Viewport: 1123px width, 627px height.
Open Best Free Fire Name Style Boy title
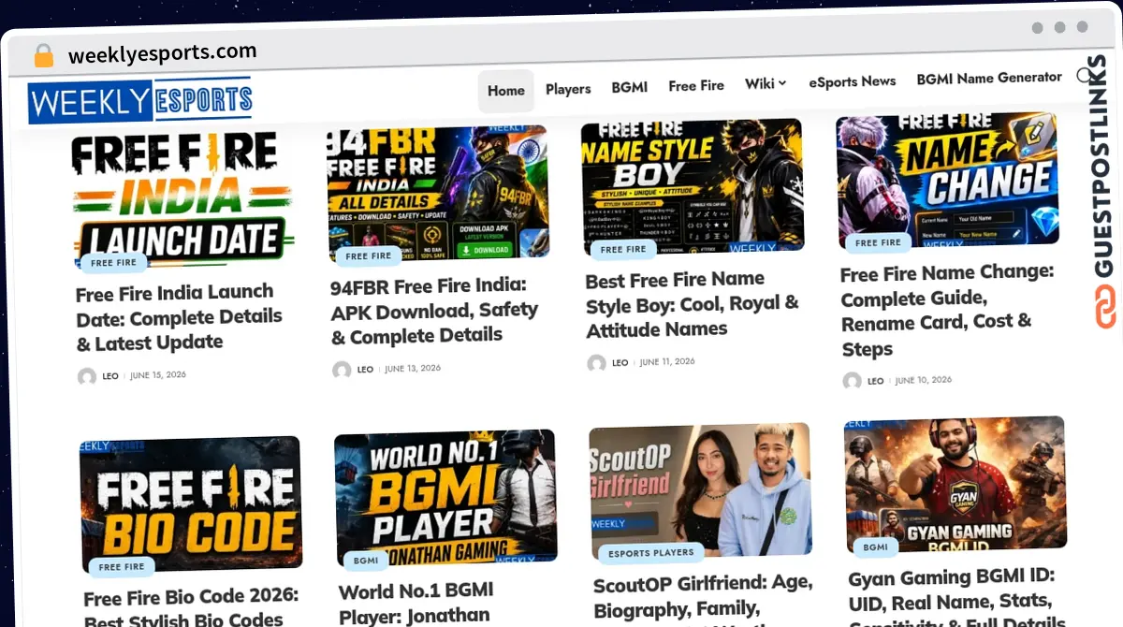click(692, 304)
